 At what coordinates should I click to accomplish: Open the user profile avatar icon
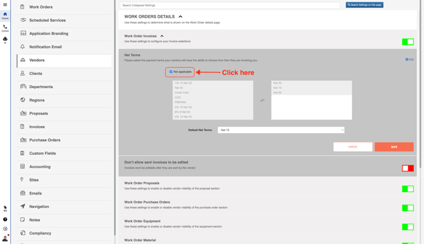pyautogui.click(x=5, y=238)
